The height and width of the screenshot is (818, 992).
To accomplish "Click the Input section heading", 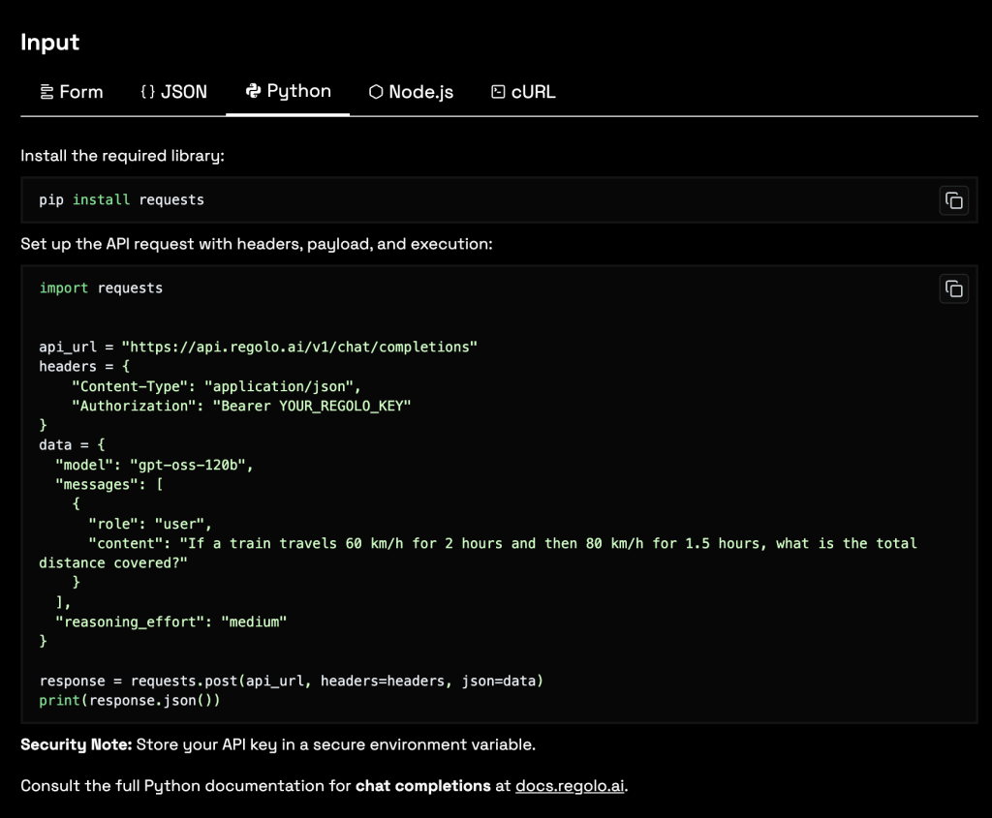I will tap(50, 42).
